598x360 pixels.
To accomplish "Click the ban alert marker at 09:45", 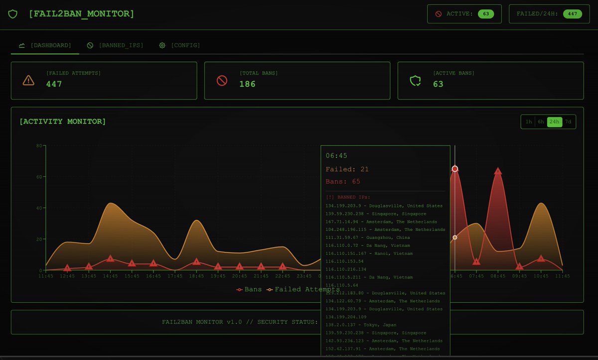I will [519, 266].
